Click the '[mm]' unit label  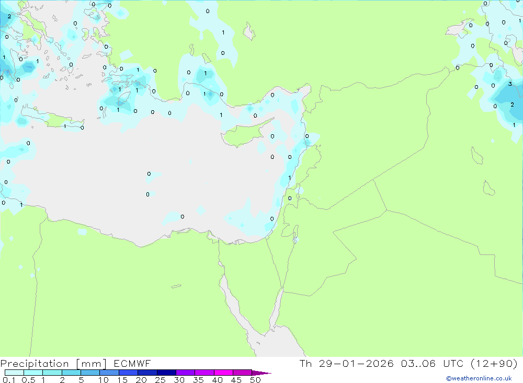click(92, 364)
